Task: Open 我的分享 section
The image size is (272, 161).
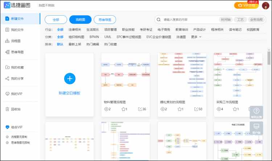Action: 15,79
